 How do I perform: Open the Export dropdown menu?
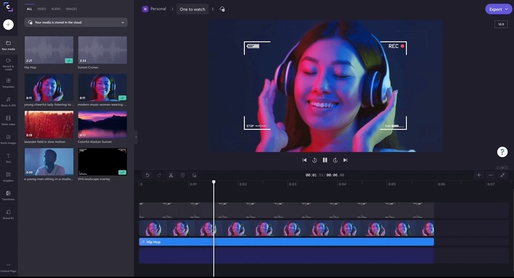[498, 9]
